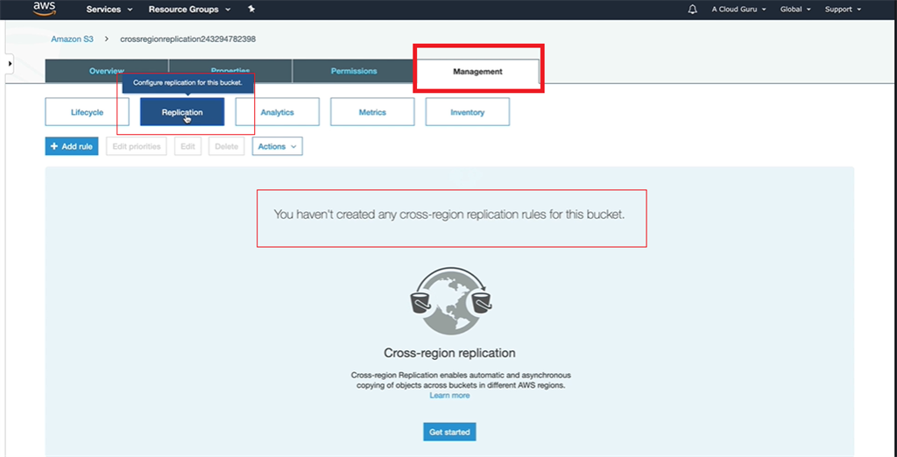Open the Services dropdown menu
Image resolution: width=897 pixels, height=457 pixels.
pyautogui.click(x=109, y=9)
